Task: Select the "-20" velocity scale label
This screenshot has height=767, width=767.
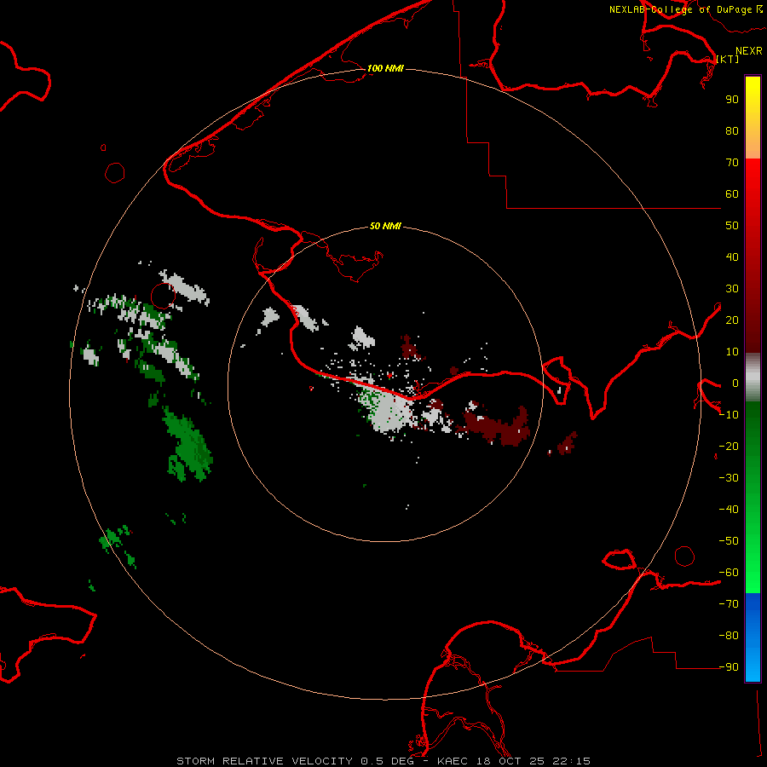Action: tap(729, 447)
